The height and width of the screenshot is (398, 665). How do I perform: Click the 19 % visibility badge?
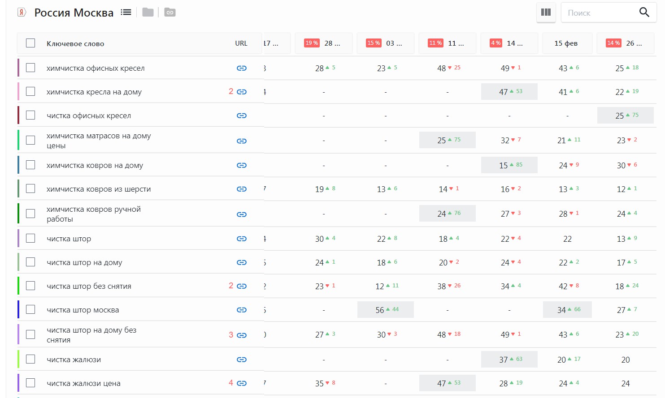tap(312, 43)
